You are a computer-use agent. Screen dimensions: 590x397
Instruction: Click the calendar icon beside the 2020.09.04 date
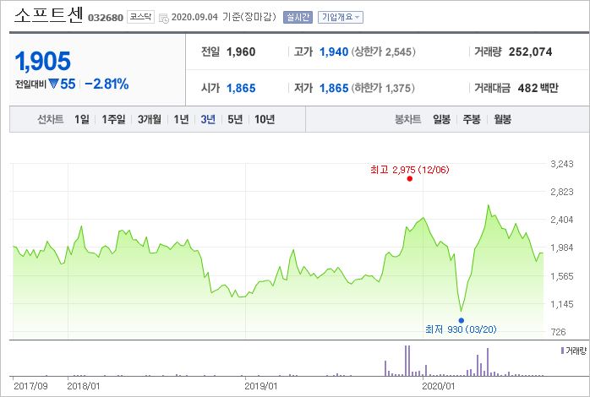(164, 18)
